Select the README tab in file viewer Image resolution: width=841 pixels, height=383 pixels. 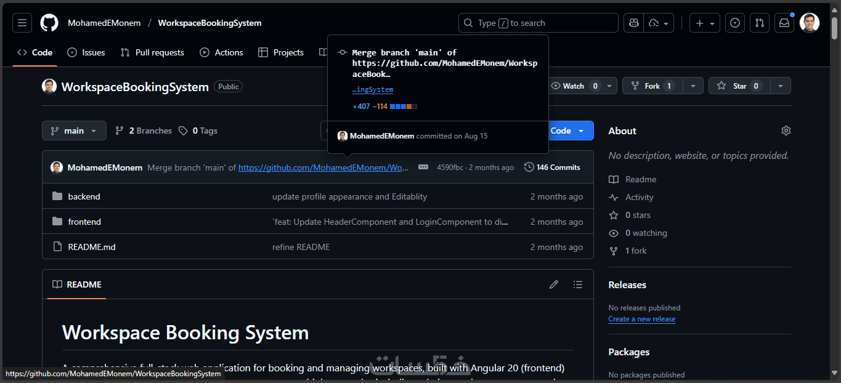click(x=77, y=284)
